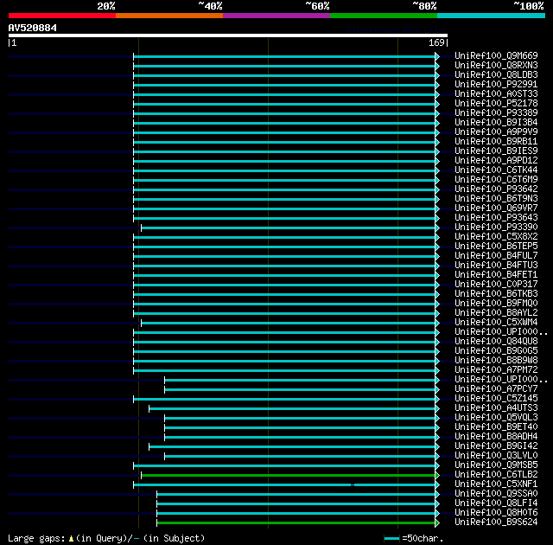The image size is (553, 545).
Task: Select the UniRef100_C5XNF1 label
Action: click(x=496, y=484)
